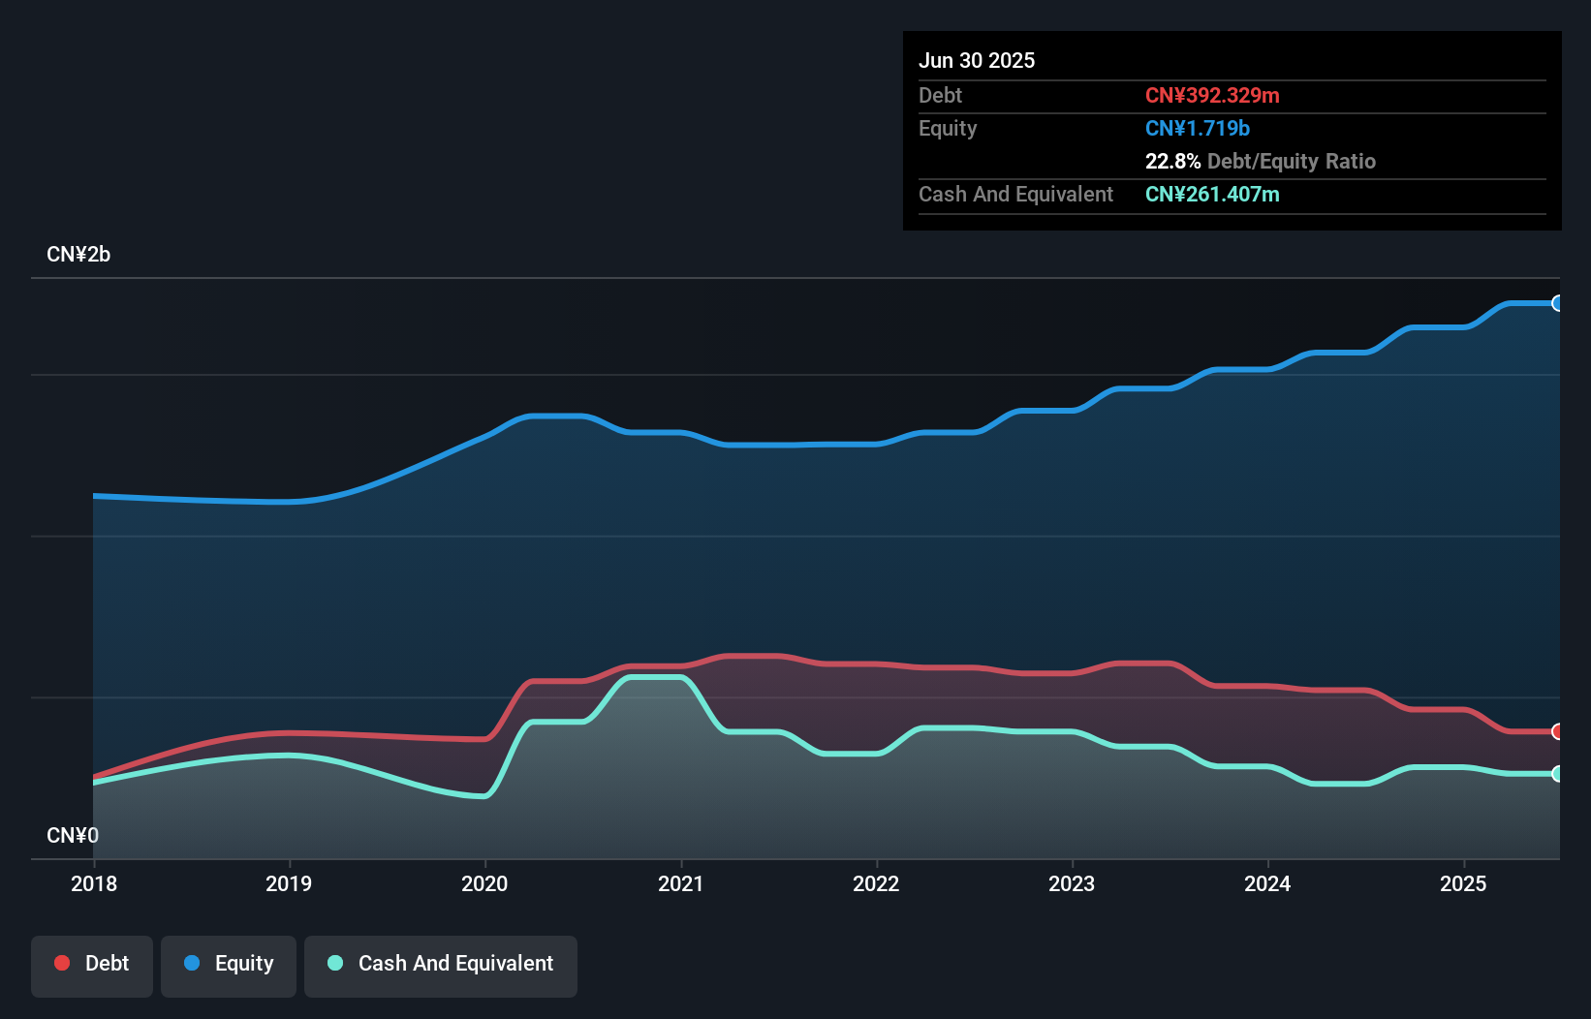Toggle the Equity series in legend

tap(229, 964)
